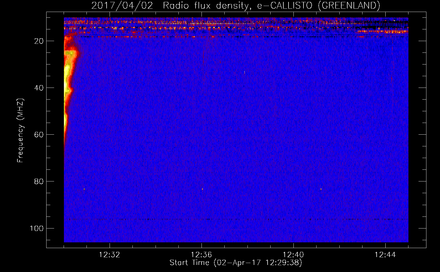Click the 20 MHz frequency tick label

pos(39,41)
